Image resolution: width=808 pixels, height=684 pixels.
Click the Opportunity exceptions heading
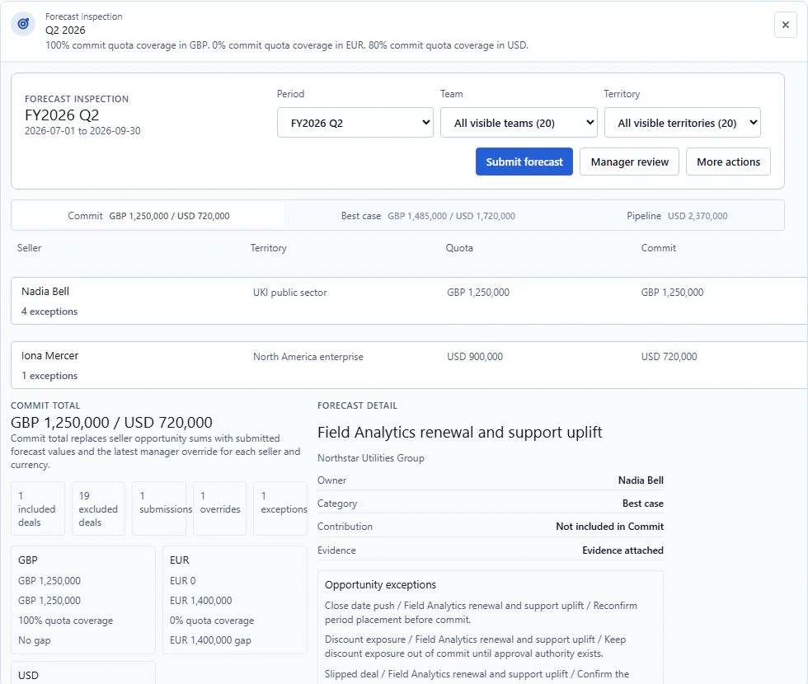click(380, 584)
